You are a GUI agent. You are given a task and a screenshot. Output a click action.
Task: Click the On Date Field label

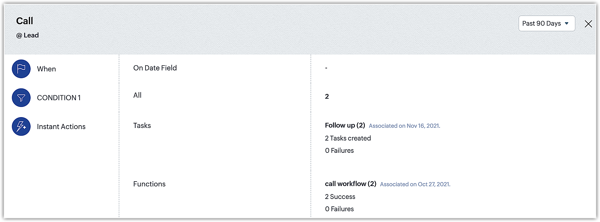pos(155,68)
